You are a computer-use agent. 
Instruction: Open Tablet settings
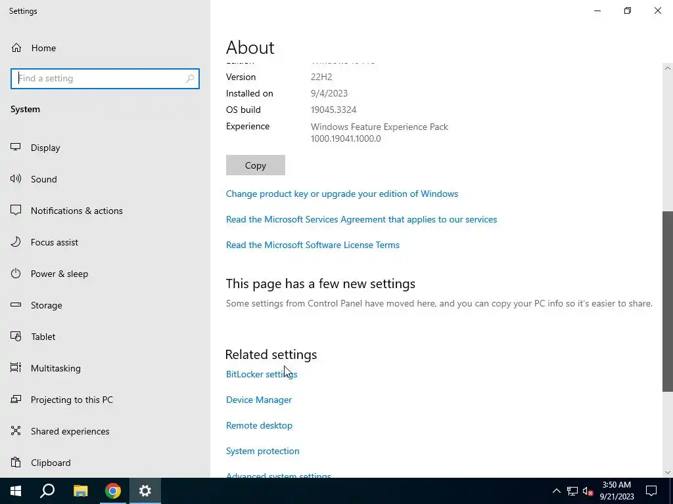click(33, 337)
